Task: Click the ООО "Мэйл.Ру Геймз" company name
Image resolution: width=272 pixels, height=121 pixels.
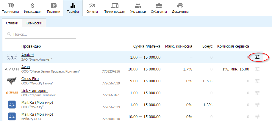Action: [x=37, y=83]
